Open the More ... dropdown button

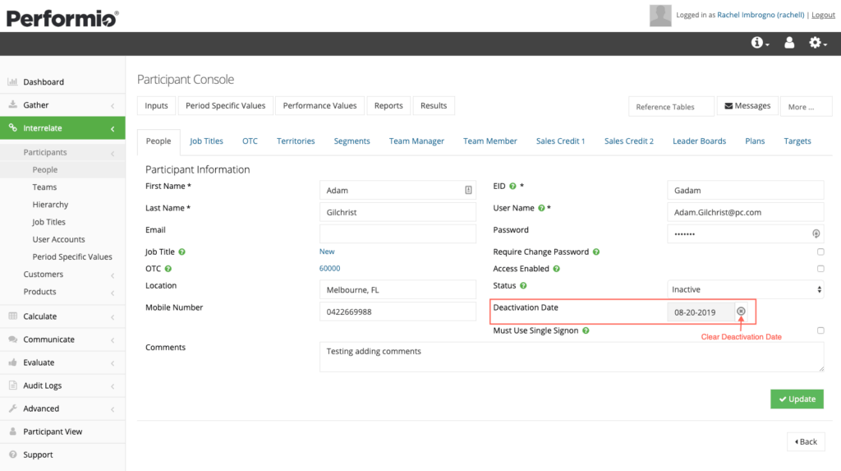point(807,106)
